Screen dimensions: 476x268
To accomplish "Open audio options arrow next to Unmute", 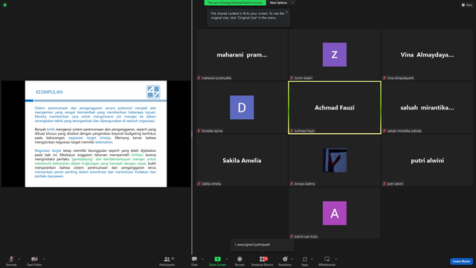I will pos(19,259).
